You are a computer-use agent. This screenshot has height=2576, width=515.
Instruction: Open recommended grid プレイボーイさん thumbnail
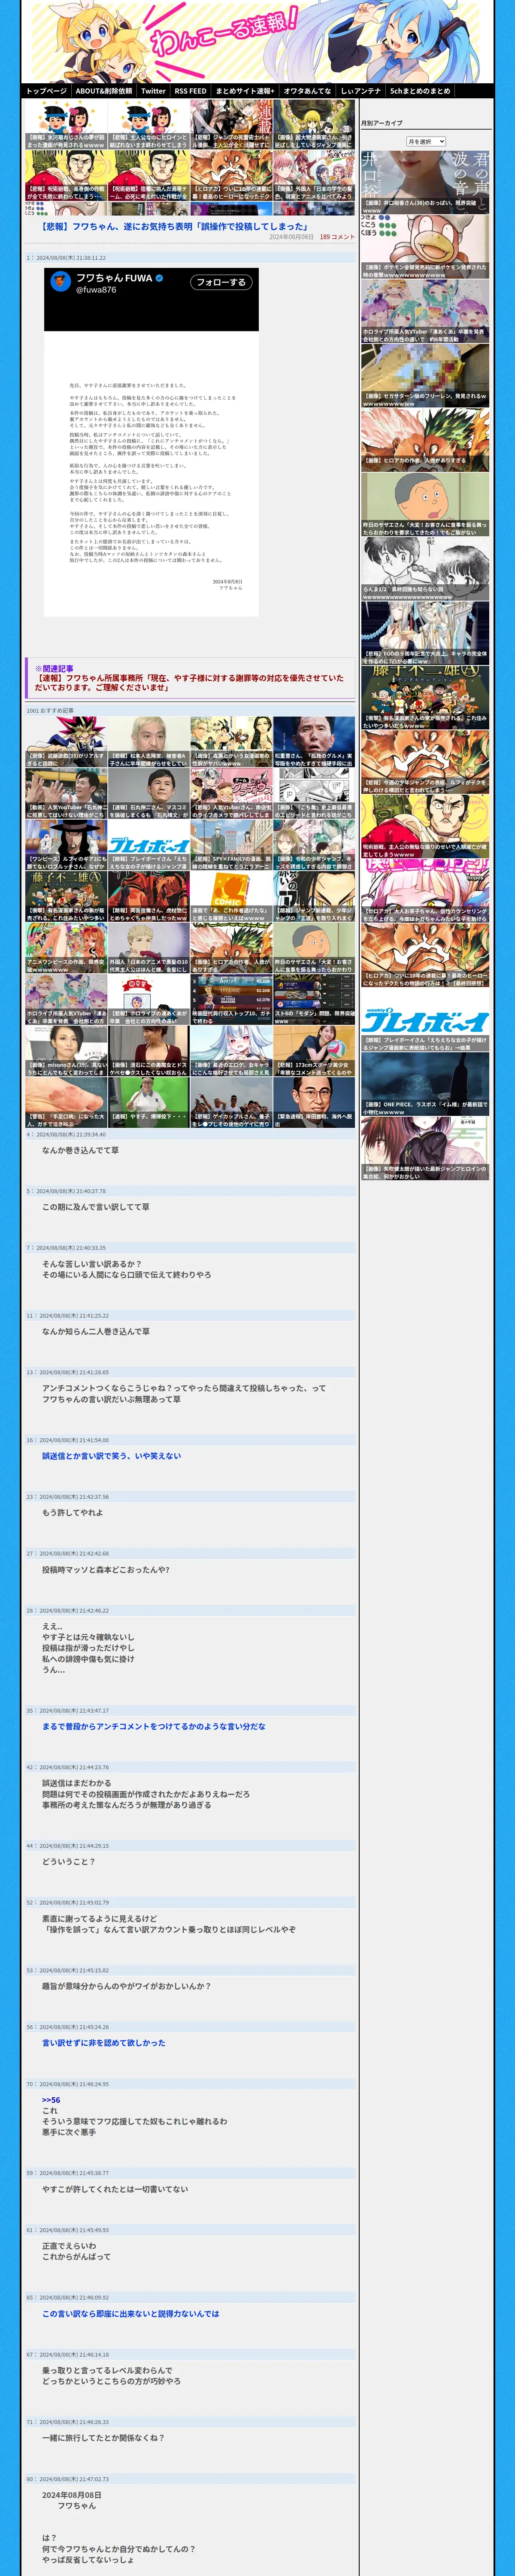point(149,844)
